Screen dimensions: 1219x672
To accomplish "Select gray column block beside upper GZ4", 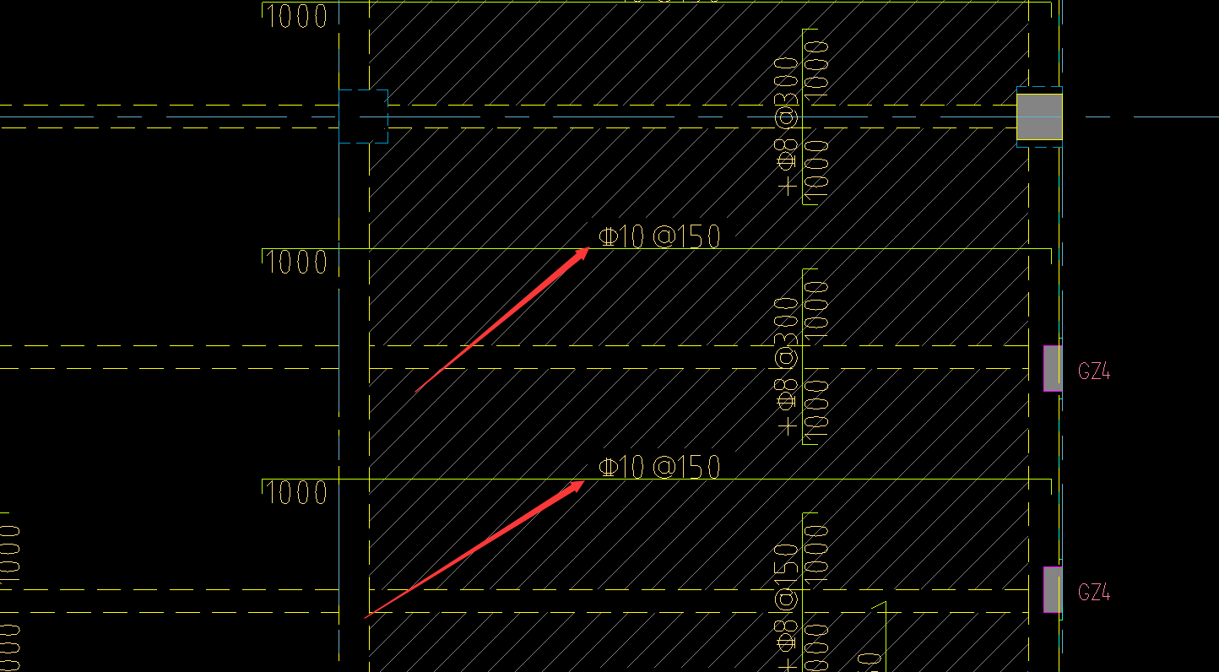I will click(1052, 368).
